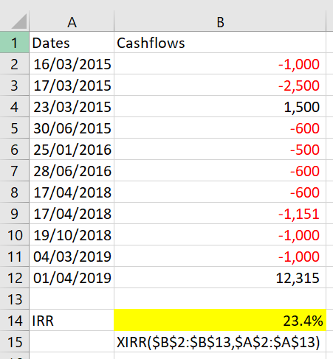Select cashflow cell -2,500
Image resolution: width=333 pixels, height=359 pixels.
[220, 85]
